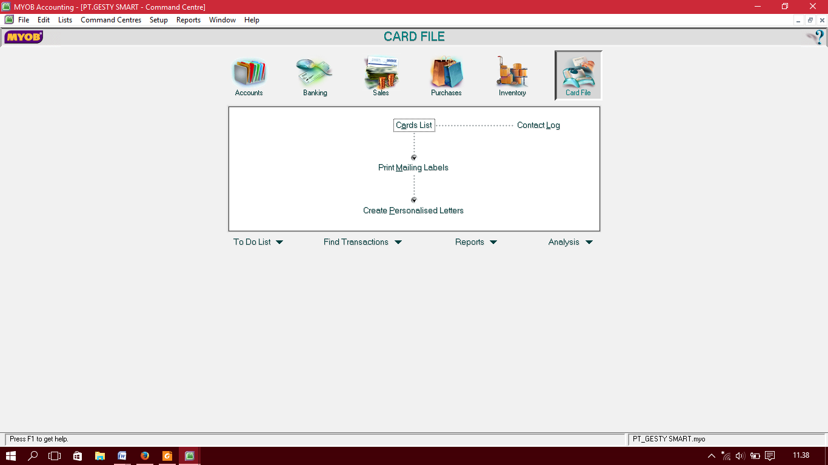
Task: Open volume control in system tray
Action: tap(740, 456)
